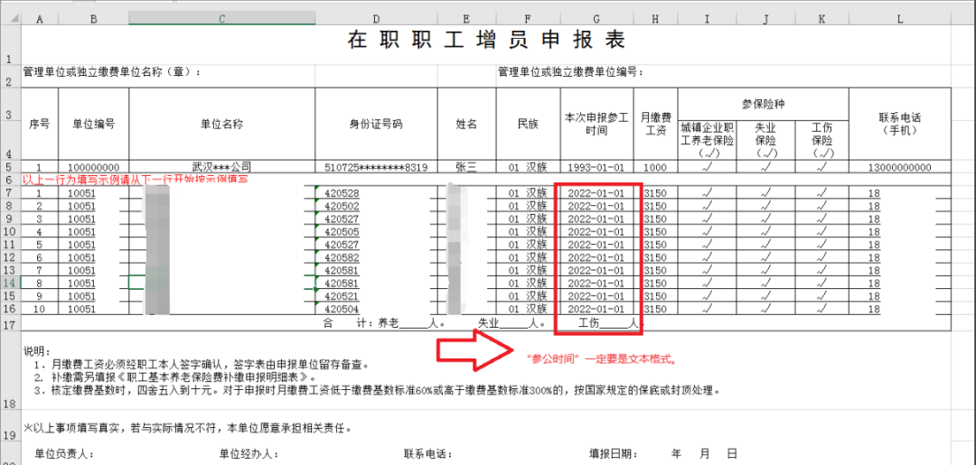Image resolution: width=976 pixels, height=465 pixels.
Task: Click the example cell 100000000
Action: [93, 167]
